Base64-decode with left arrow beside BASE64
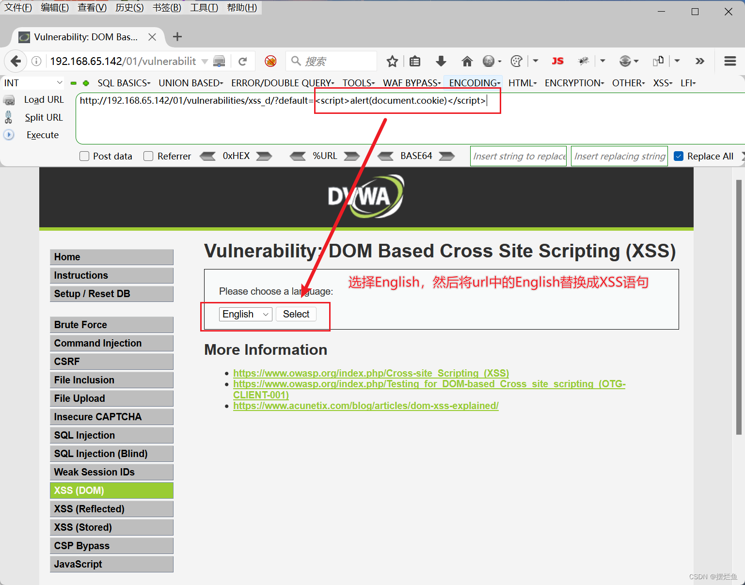The image size is (745, 585). (x=385, y=156)
